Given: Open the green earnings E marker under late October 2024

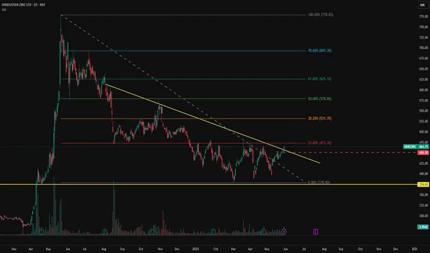Looking at the screenshot, I should (x=152, y=232).
